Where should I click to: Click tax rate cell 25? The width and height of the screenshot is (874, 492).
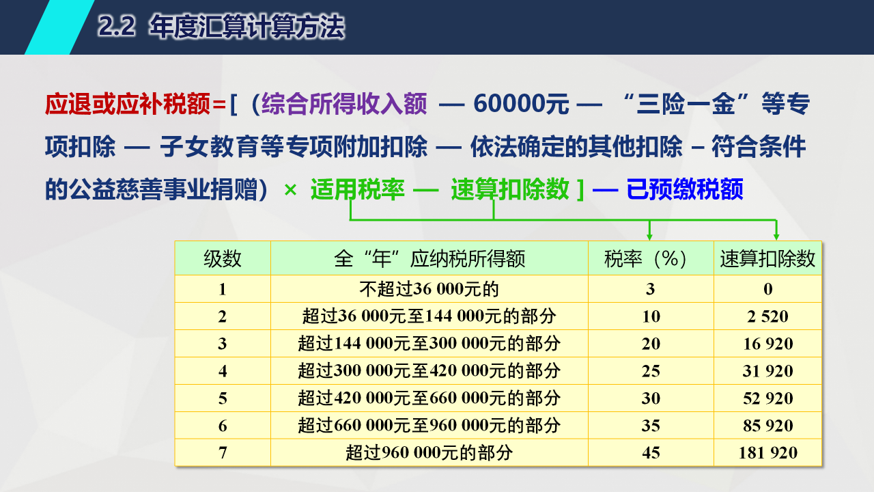click(x=651, y=371)
